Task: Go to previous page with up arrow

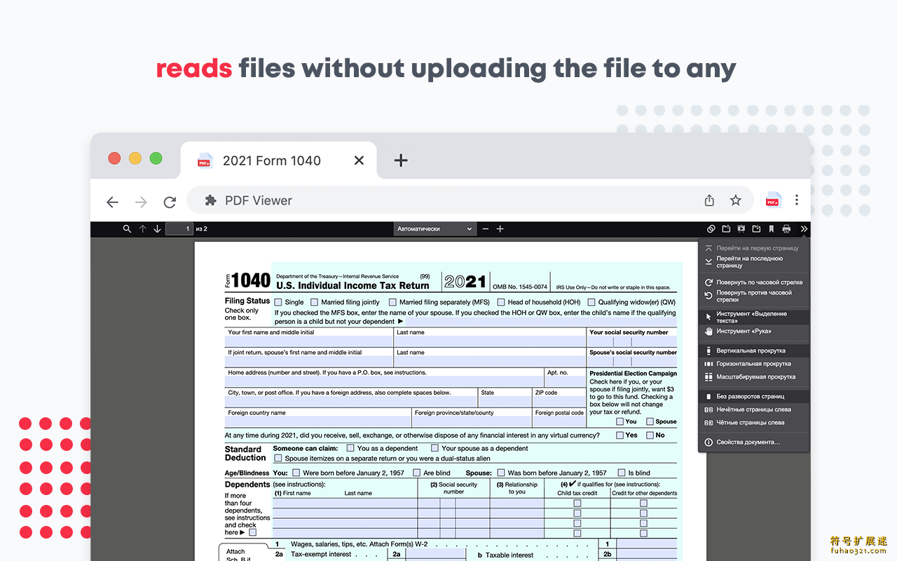Action: 142,229
